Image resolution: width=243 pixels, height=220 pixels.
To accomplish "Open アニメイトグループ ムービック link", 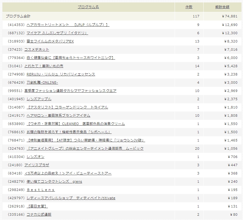I will coord(85,148).
